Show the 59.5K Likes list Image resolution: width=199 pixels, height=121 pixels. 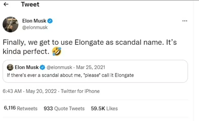[x=104, y=108]
